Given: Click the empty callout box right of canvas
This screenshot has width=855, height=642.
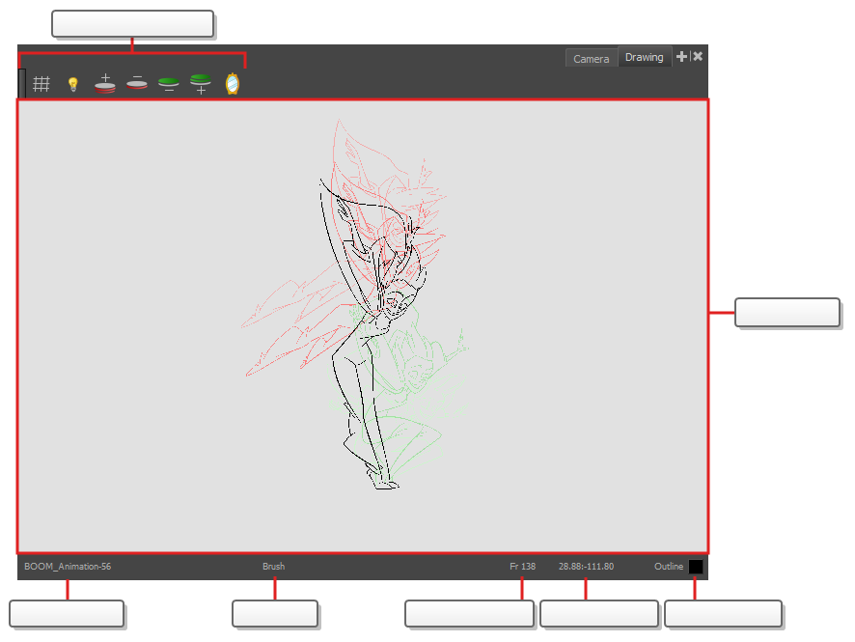Looking at the screenshot, I should pyautogui.click(x=786, y=313).
